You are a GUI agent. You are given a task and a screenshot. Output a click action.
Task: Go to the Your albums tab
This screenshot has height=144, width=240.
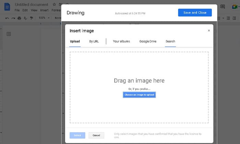[121, 41]
